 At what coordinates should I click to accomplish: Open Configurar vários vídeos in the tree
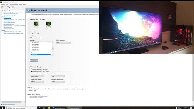coord(9,29)
